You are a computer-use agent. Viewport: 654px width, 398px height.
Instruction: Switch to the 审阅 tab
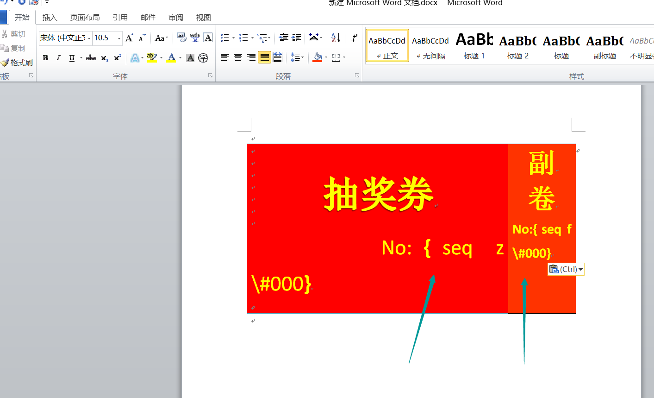click(x=175, y=17)
